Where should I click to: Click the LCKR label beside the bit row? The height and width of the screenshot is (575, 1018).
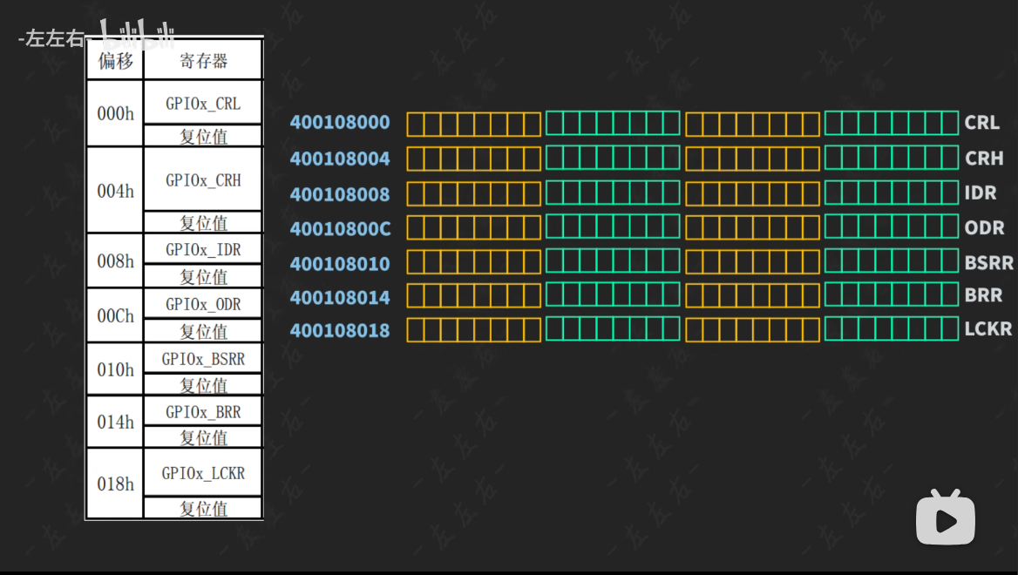pos(987,329)
